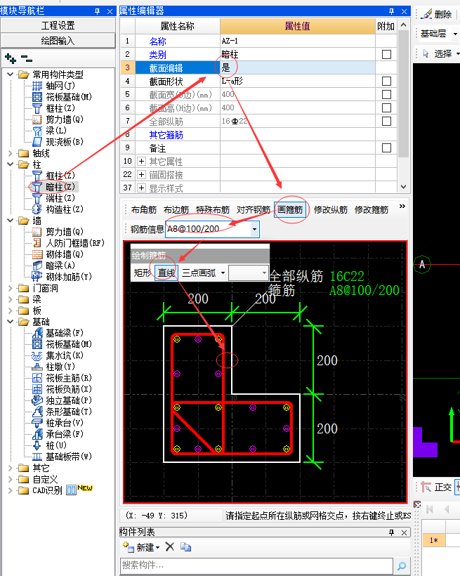Screen dimensions: 460x576
Task: Open the 三点画弧 dropdown arrow
Action: 223,273
